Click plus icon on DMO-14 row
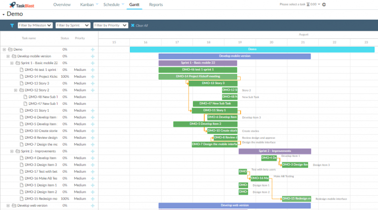Viewport: 378px width, 210px height. coord(93,77)
